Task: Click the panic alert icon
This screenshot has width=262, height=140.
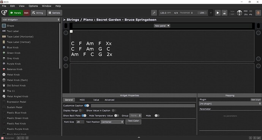Action: click(258, 13)
